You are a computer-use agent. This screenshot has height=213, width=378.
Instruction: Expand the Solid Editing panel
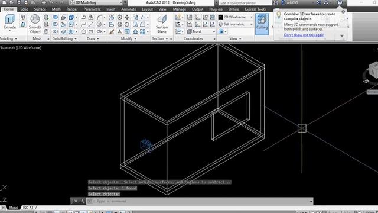point(64,38)
